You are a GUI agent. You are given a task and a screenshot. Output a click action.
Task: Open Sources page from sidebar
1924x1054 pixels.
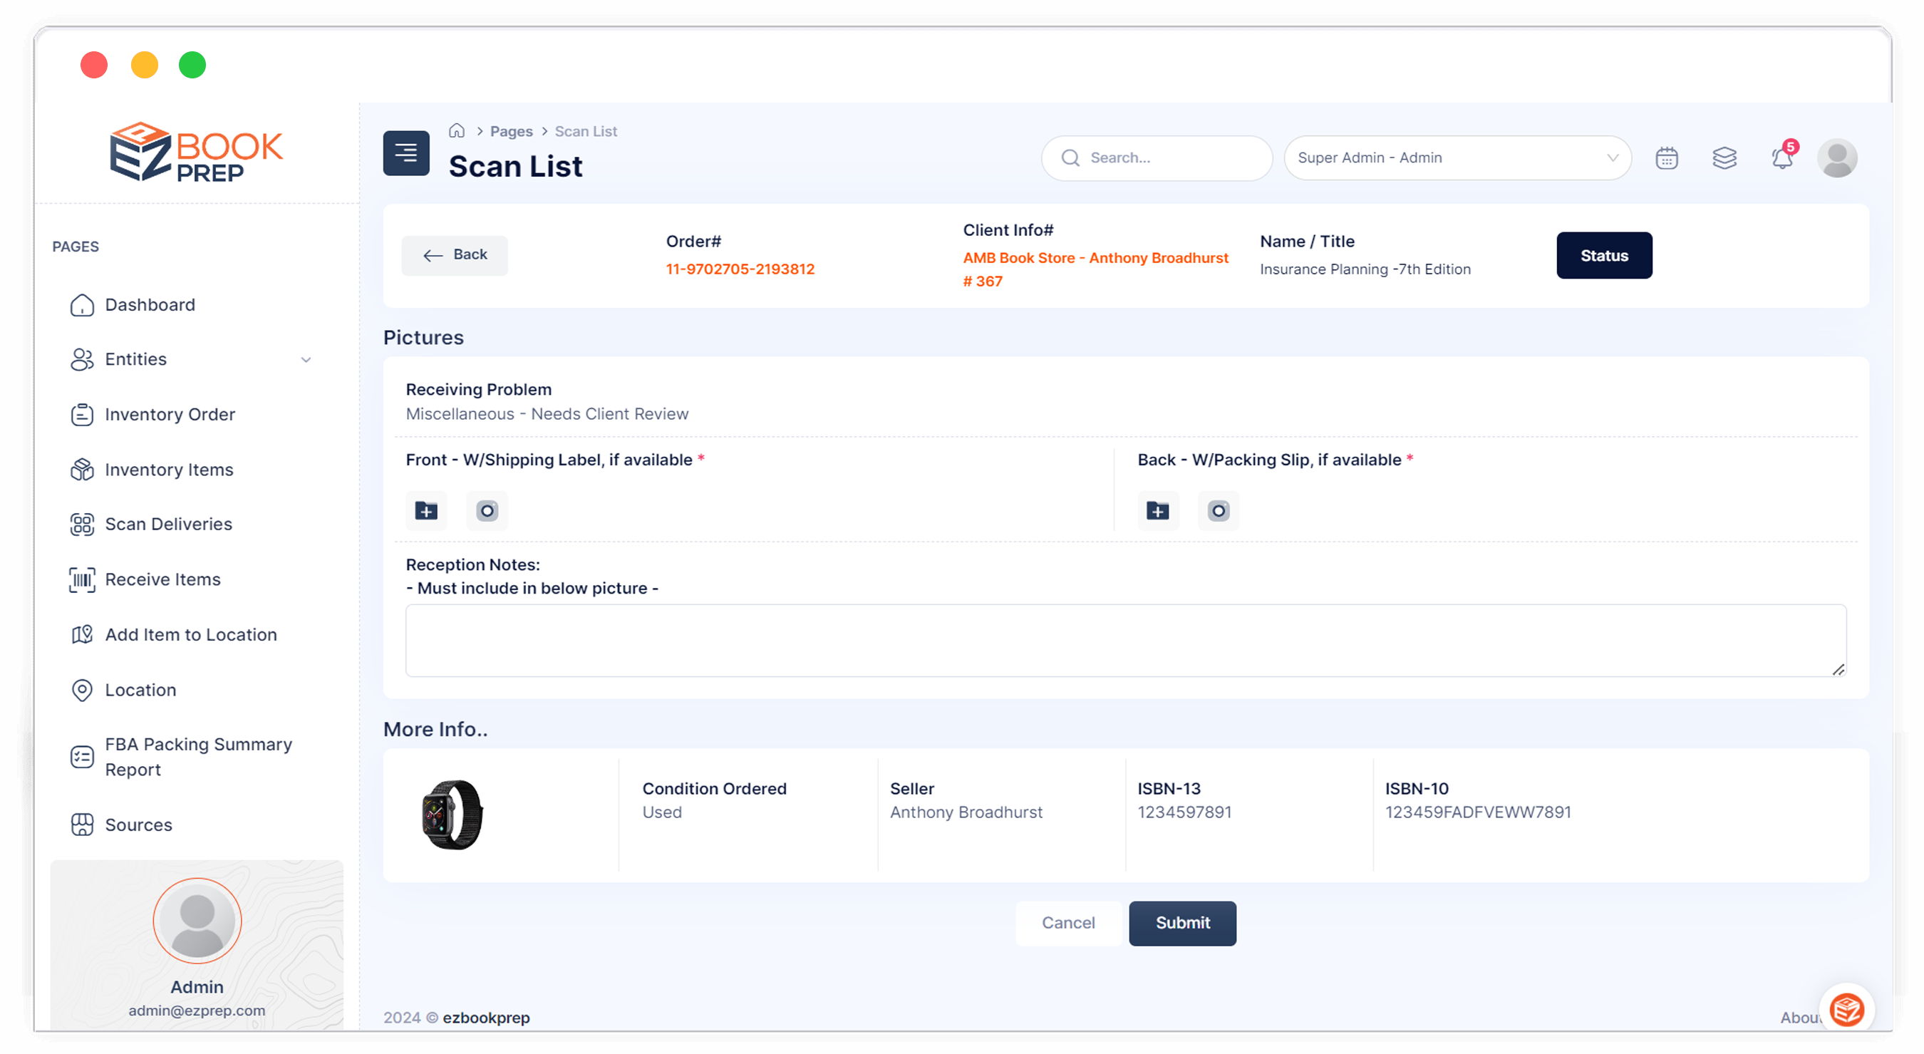click(138, 825)
